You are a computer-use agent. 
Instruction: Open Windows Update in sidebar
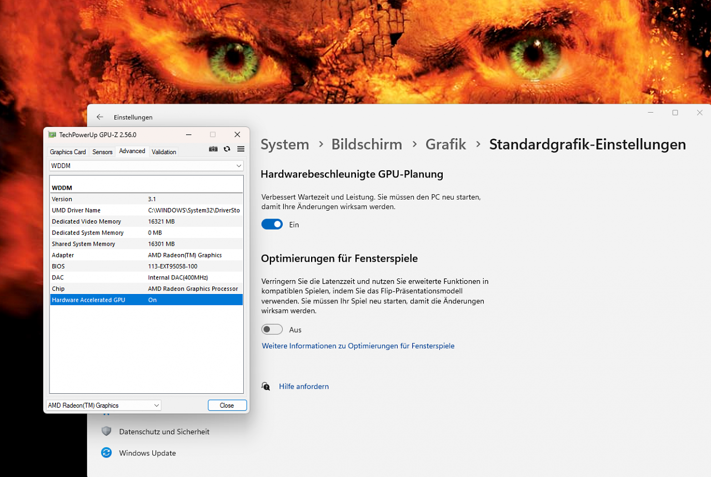pos(147,453)
